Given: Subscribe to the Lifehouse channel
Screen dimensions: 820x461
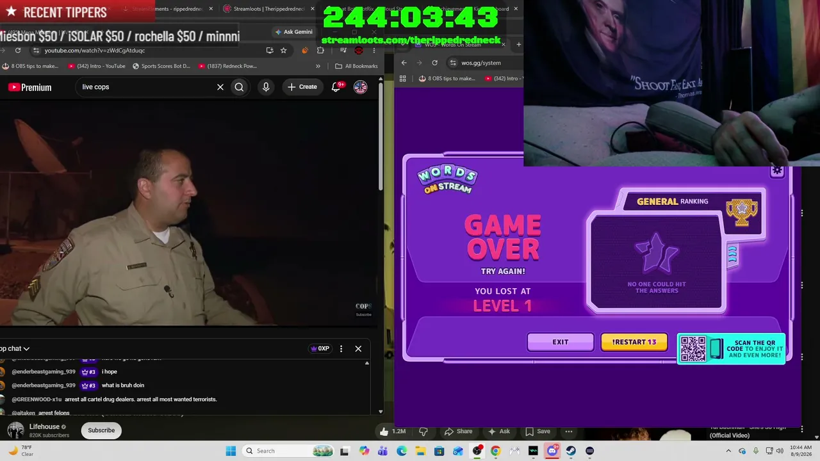Looking at the screenshot, I should tap(101, 430).
